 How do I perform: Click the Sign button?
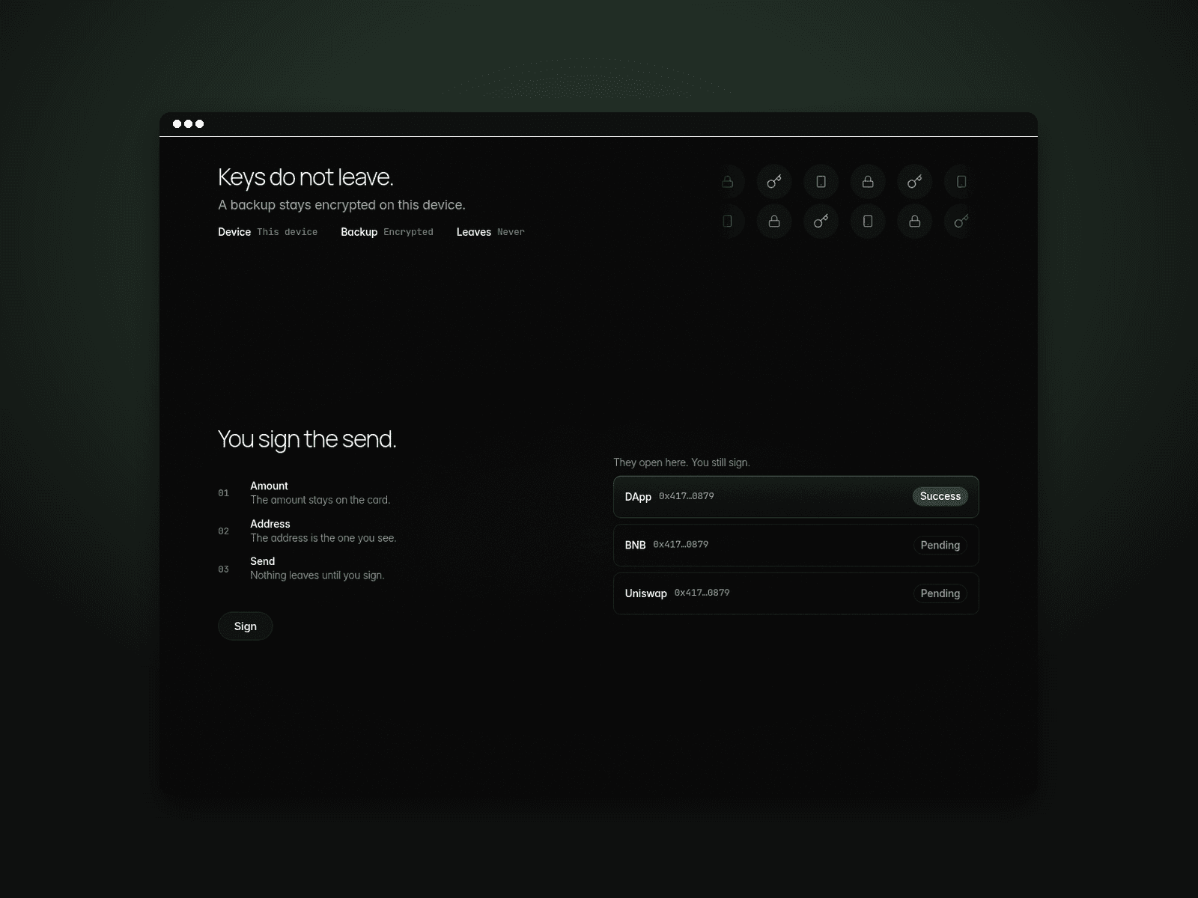pos(245,626)
